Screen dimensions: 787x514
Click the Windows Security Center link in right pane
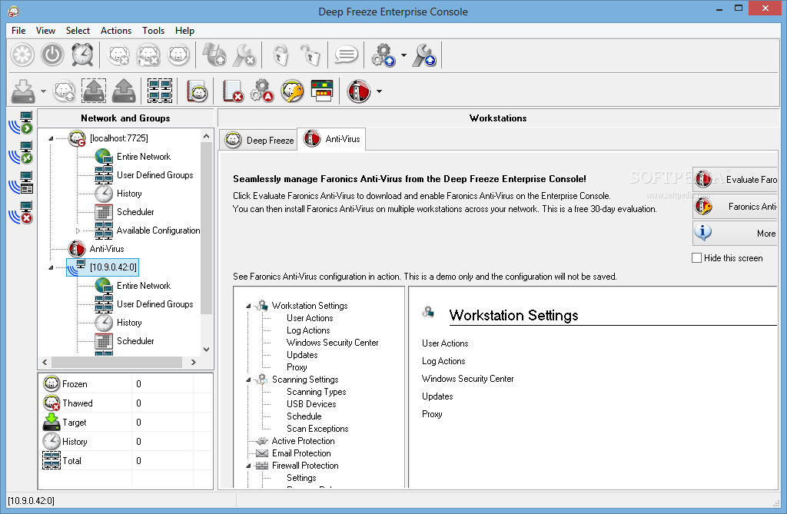coord(468,379)
